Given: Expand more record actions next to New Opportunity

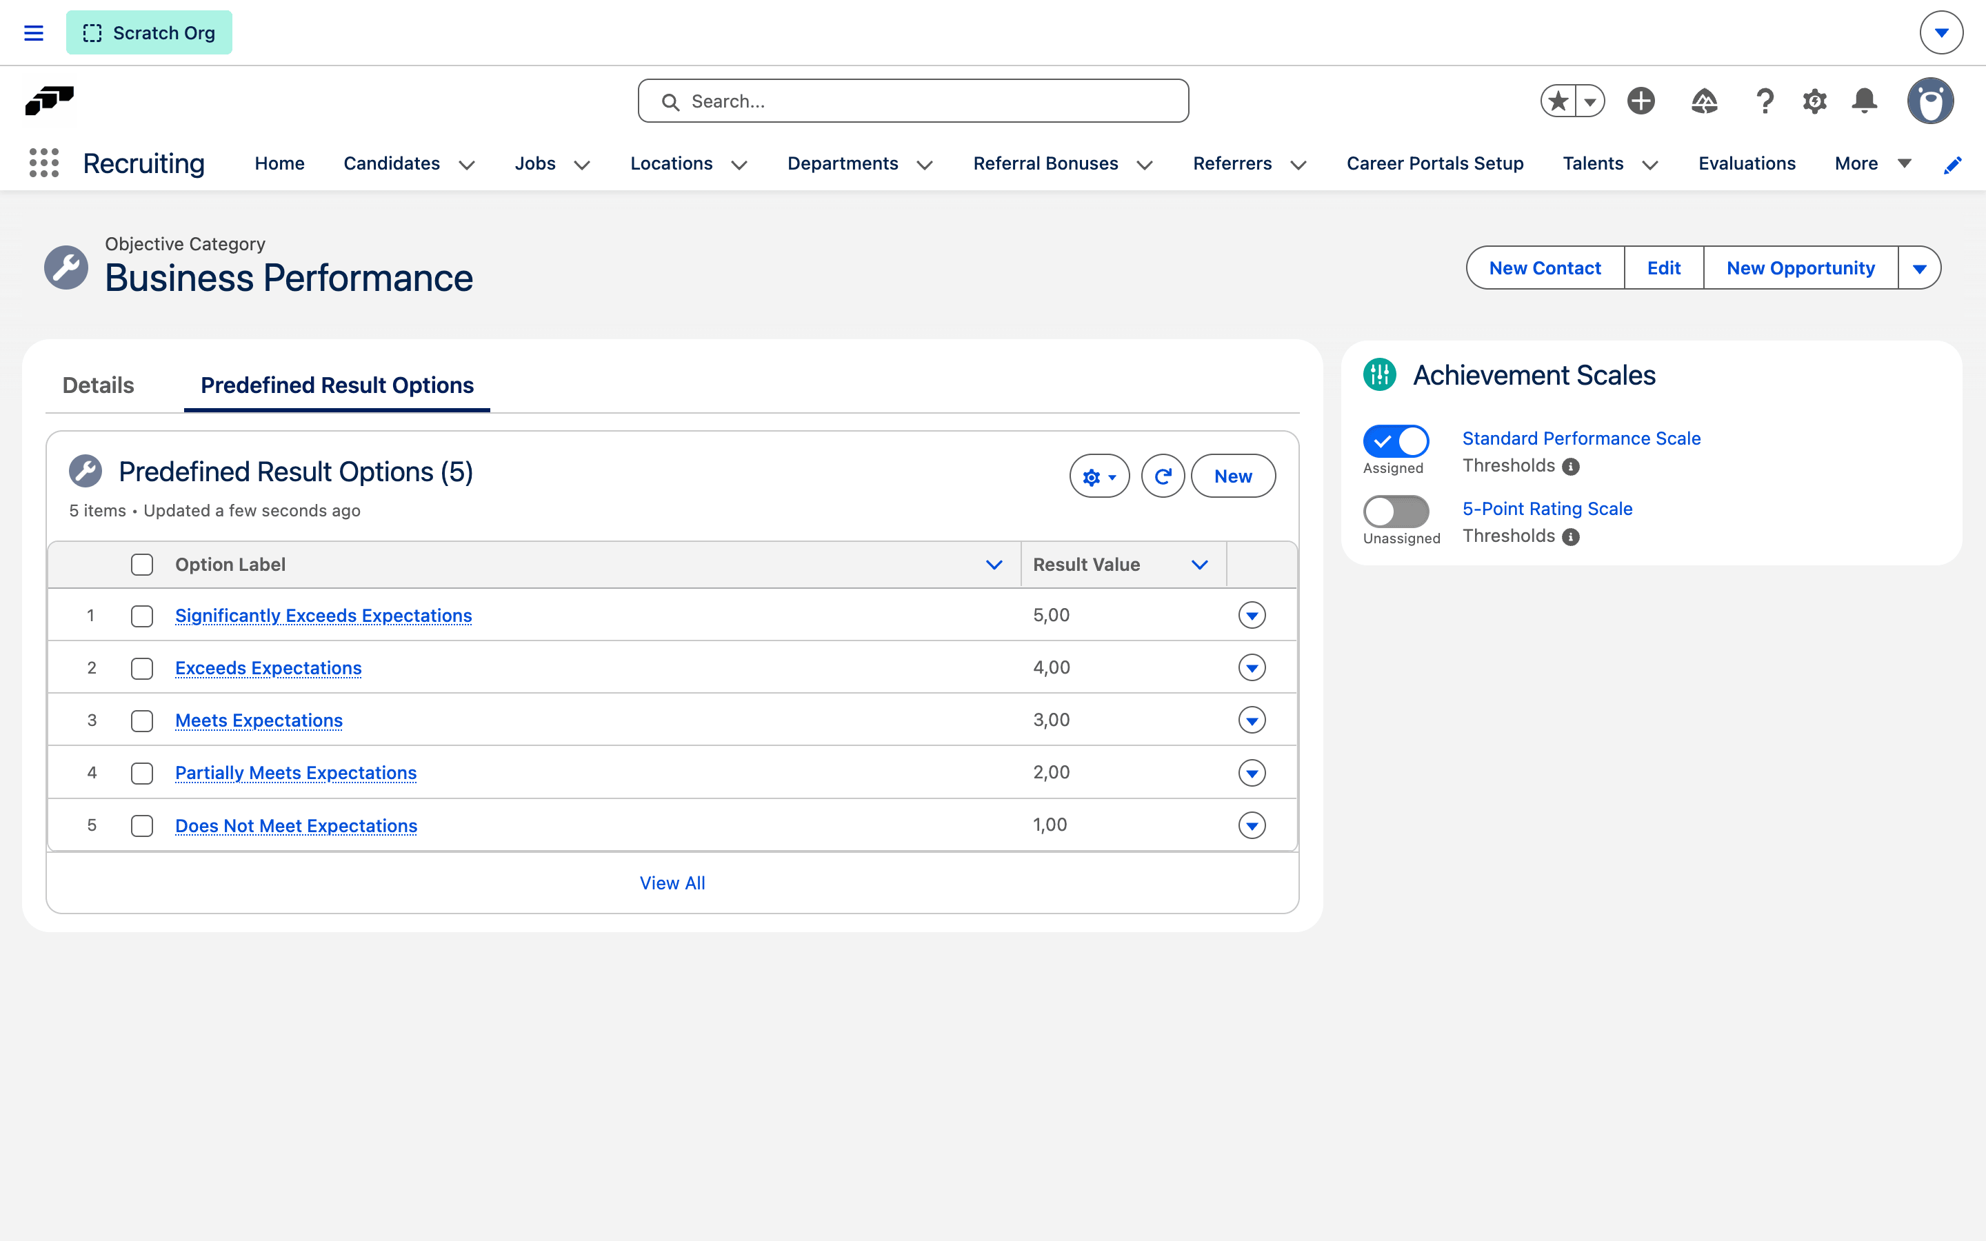Looking at the screenshot, I should (x=1920, y=268).
